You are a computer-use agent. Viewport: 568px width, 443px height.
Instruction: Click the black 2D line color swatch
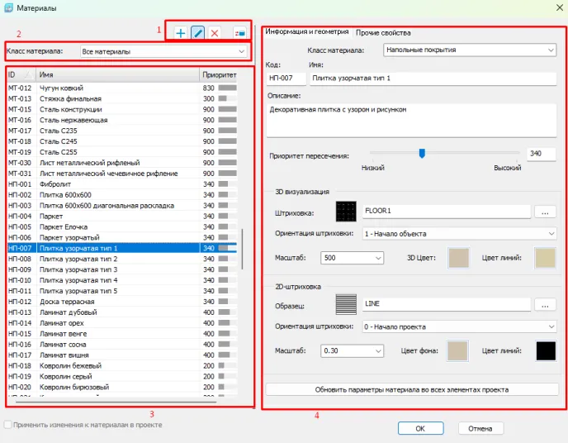[x=546, y=350]
